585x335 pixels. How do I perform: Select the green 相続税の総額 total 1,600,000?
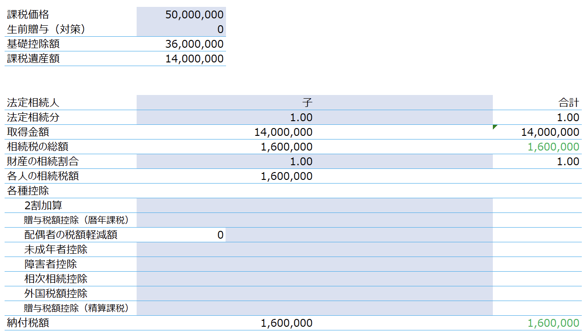[x=553, y=147]
